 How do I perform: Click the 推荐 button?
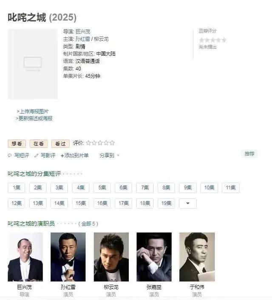pyautogui.click(x=249, y=154)
